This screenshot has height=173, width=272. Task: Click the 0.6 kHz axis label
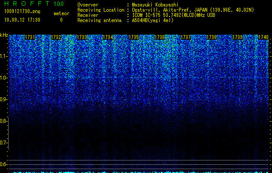3,164
